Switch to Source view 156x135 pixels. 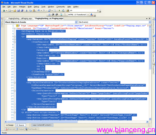point(20,125)
